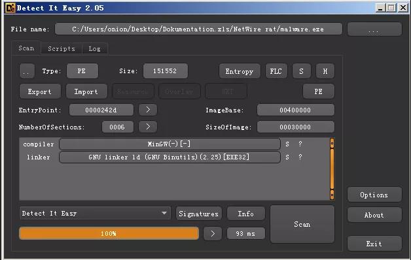Switch to the Scripts tab
Viewport: 411px width, 260px height.
[62, 48]
